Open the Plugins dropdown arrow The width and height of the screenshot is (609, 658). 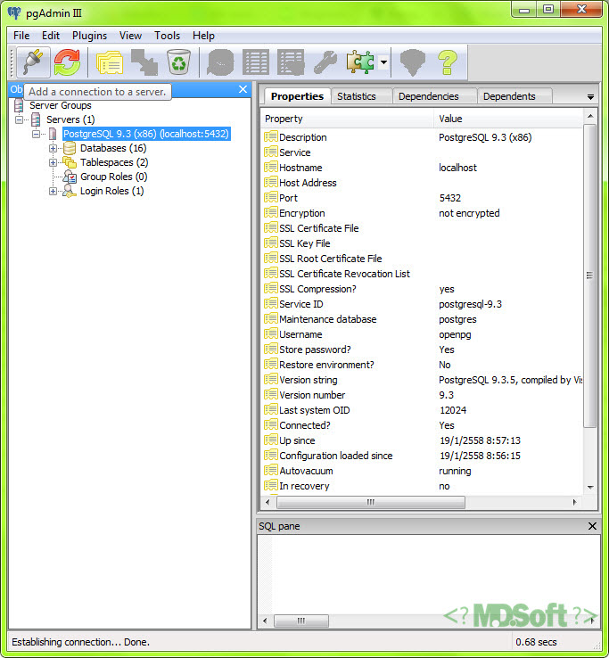[x=383, y=62]
